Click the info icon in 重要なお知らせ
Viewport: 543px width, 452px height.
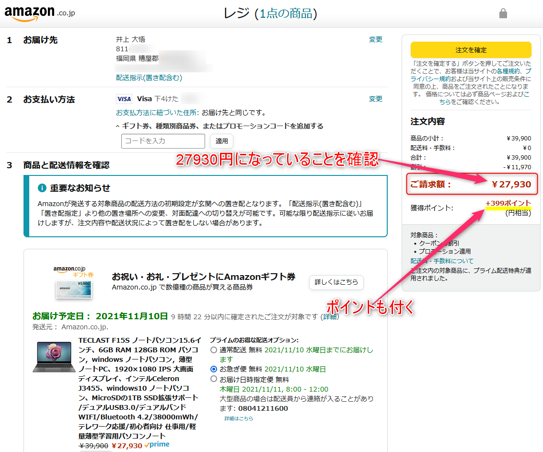click(x=42, y=188)
